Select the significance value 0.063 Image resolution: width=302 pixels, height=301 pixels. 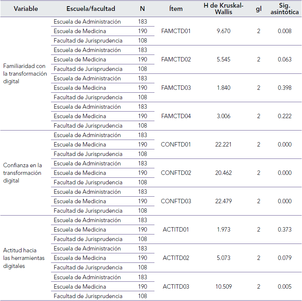[284, 60]
